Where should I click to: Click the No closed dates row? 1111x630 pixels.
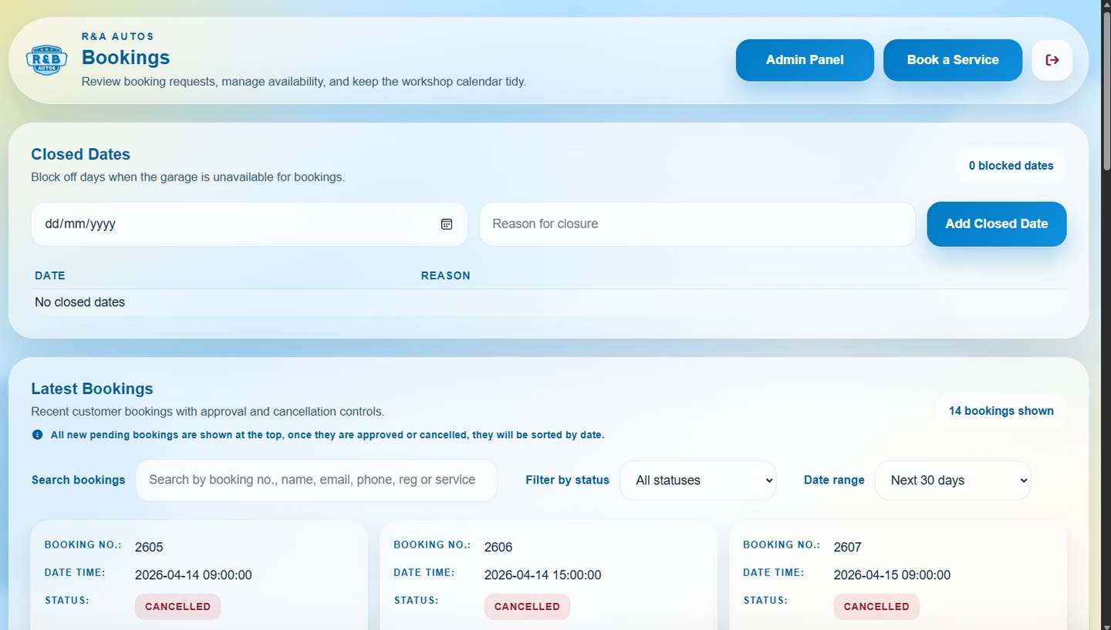[549, 302]
